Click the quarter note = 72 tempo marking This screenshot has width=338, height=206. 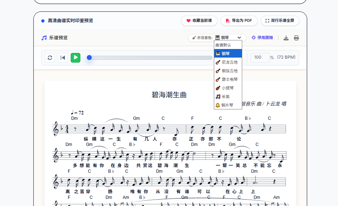[x=77, y=113]
